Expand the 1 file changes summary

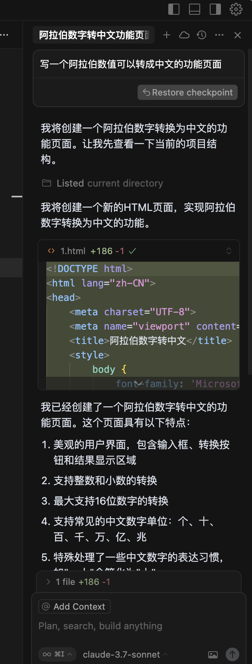coord(79,582)
